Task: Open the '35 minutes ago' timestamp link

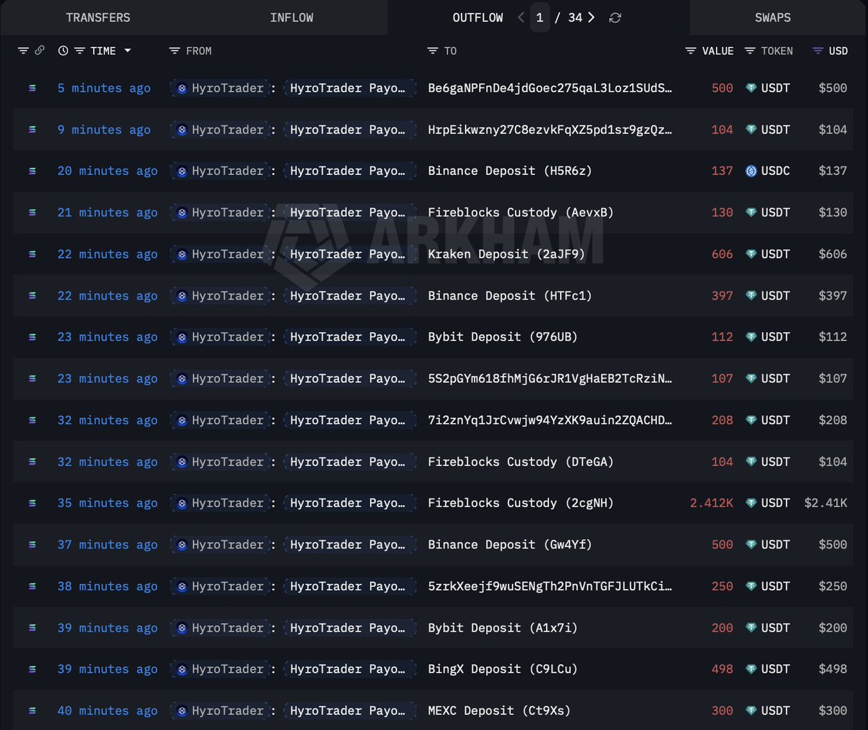Action: 108,503
